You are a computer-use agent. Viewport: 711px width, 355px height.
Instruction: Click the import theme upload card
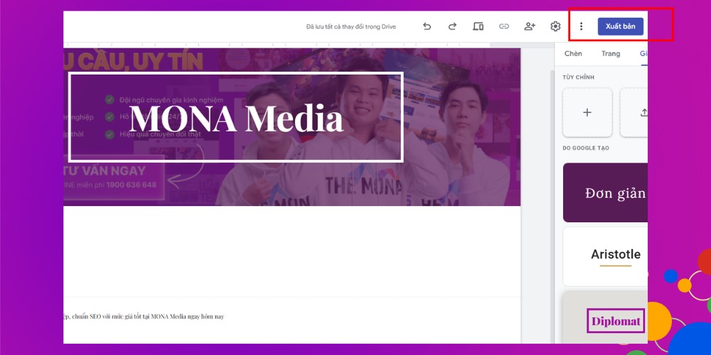(x=634, y=112)
